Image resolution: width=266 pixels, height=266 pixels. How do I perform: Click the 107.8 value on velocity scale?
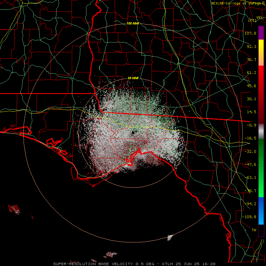pyautogui.click(x=250, y=33)
